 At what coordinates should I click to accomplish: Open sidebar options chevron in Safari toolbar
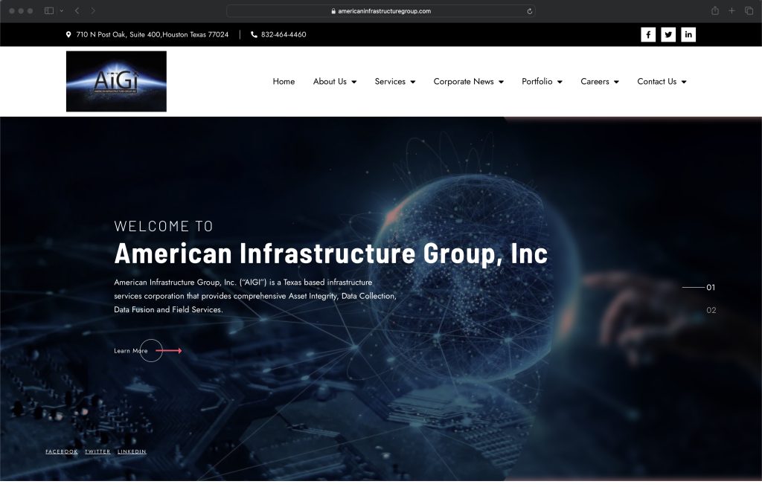62,10
